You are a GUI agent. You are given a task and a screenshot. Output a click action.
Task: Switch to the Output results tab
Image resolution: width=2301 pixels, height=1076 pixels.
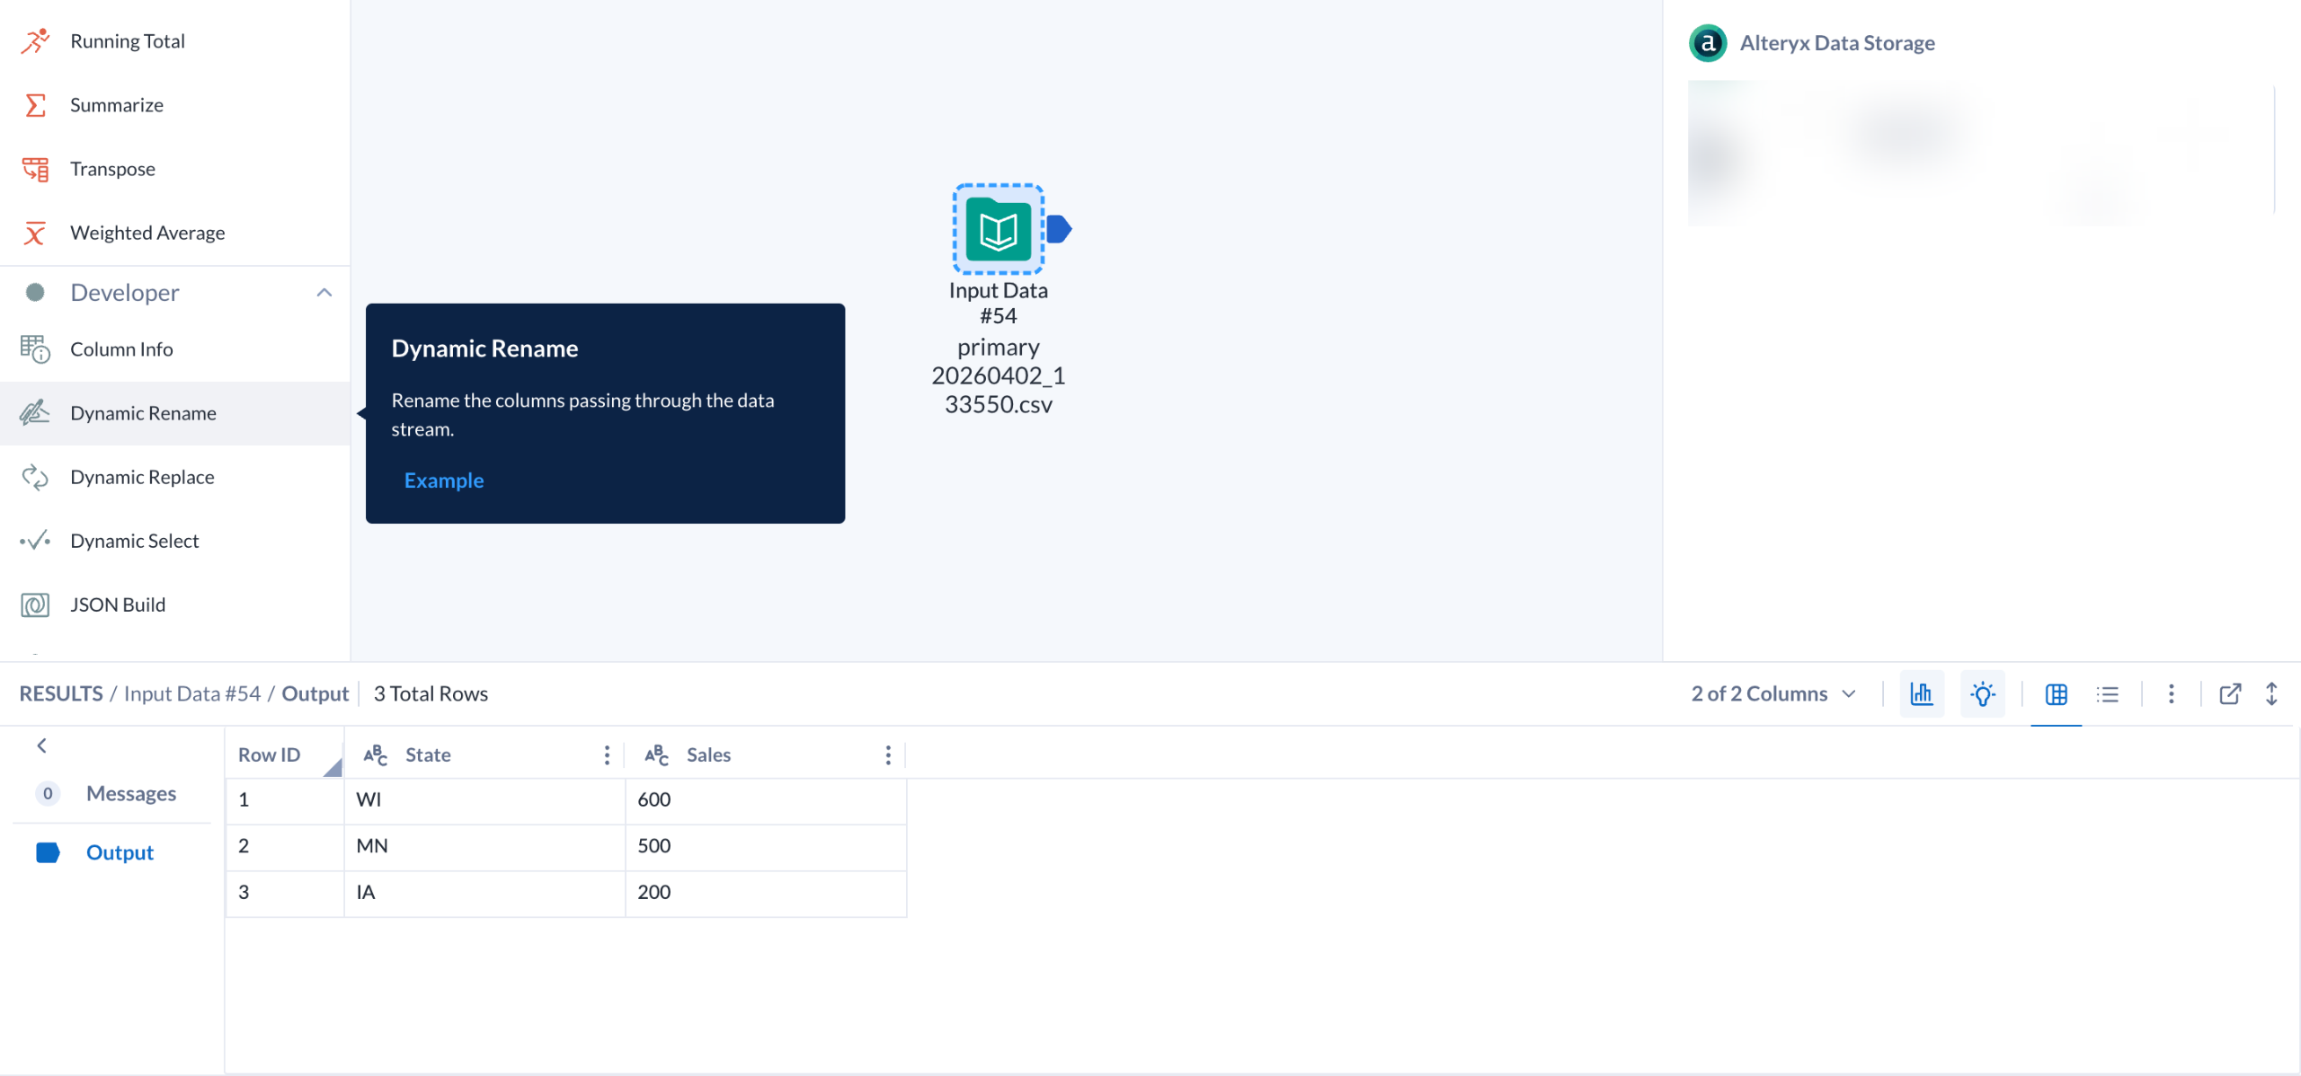(119, 852)
